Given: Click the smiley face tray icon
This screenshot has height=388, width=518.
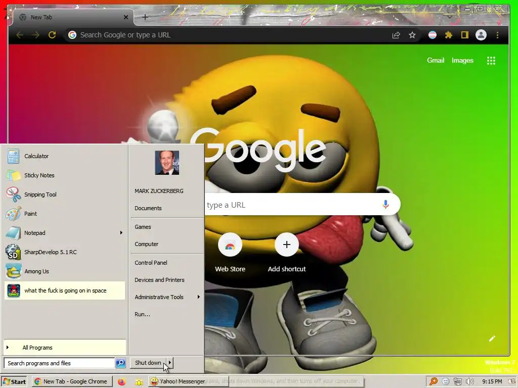Looking at the screenshot, I should tap(446, 381).
